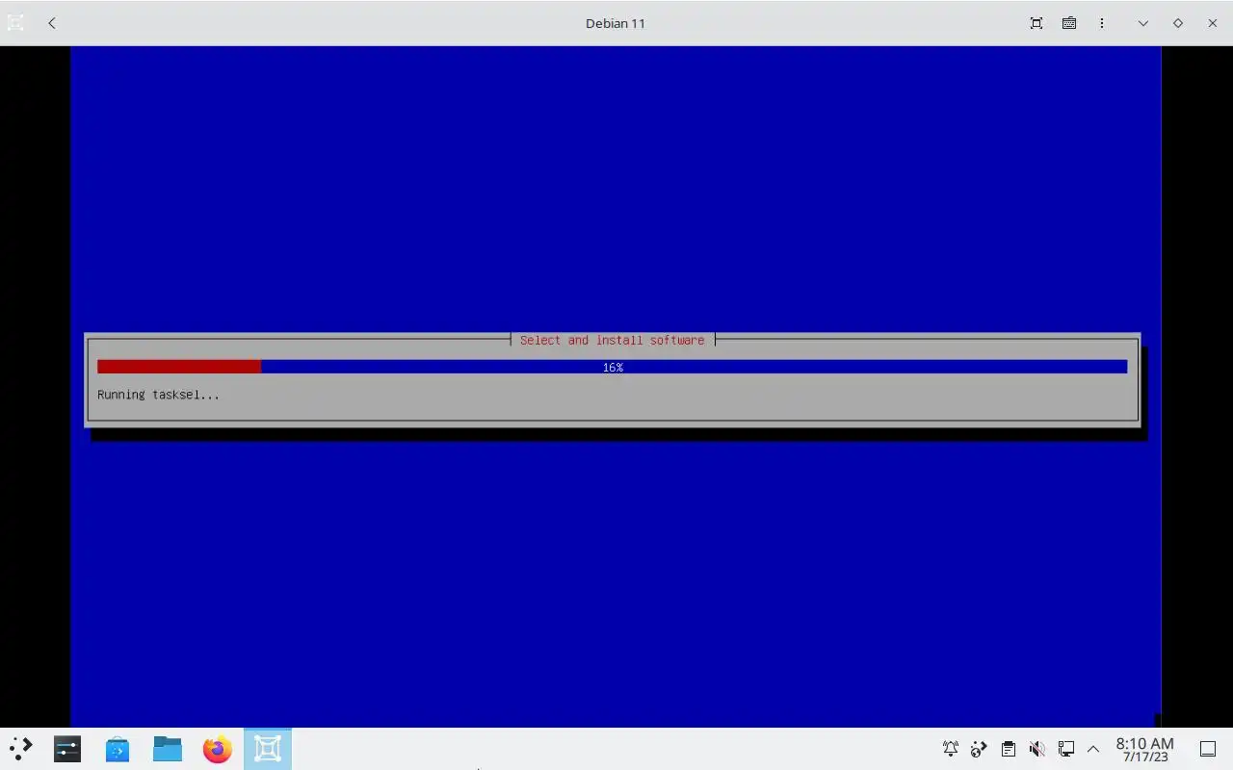
Task: Open Dolphin file manager from taskbar
Action: click(x=168, y=749)
